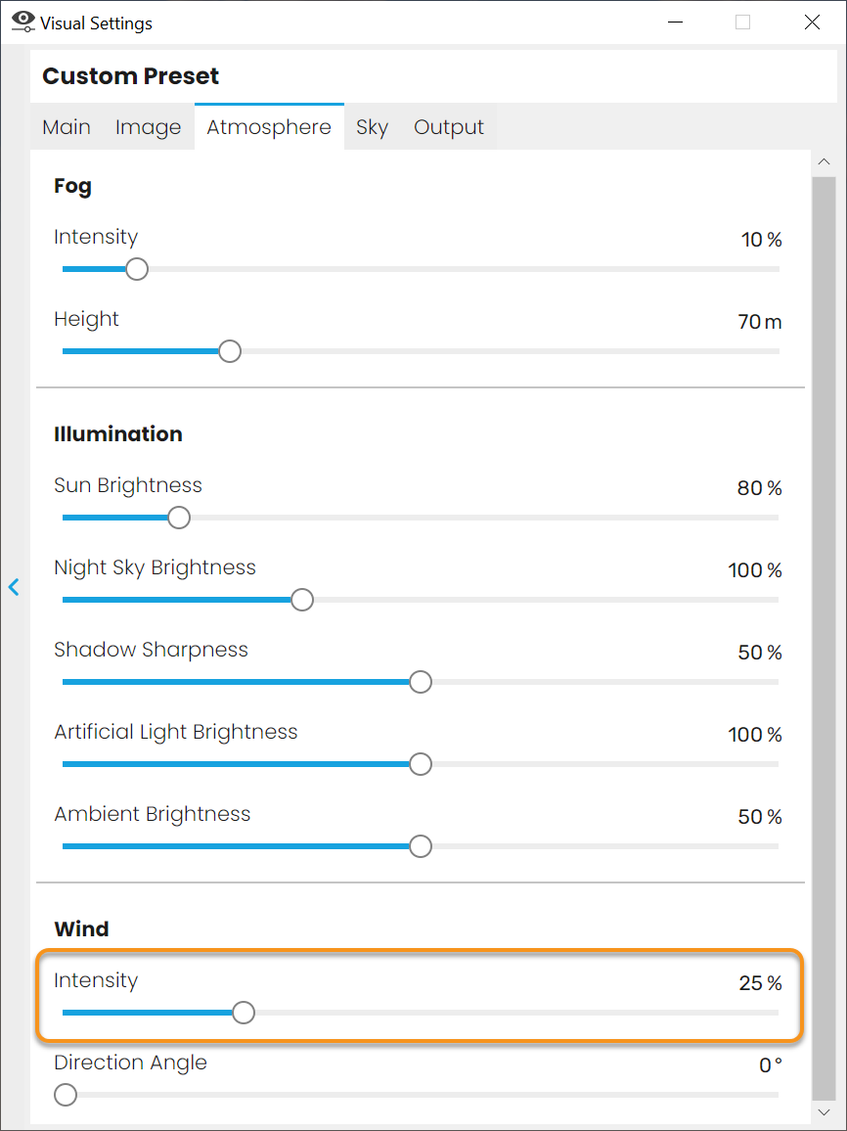Collapse panel with the left chevron arrow
The image size is (847, 1131).
click(14, 587)
